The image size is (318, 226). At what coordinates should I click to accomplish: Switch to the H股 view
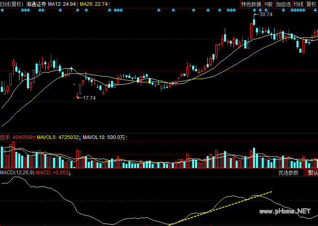tap(268, 4)
